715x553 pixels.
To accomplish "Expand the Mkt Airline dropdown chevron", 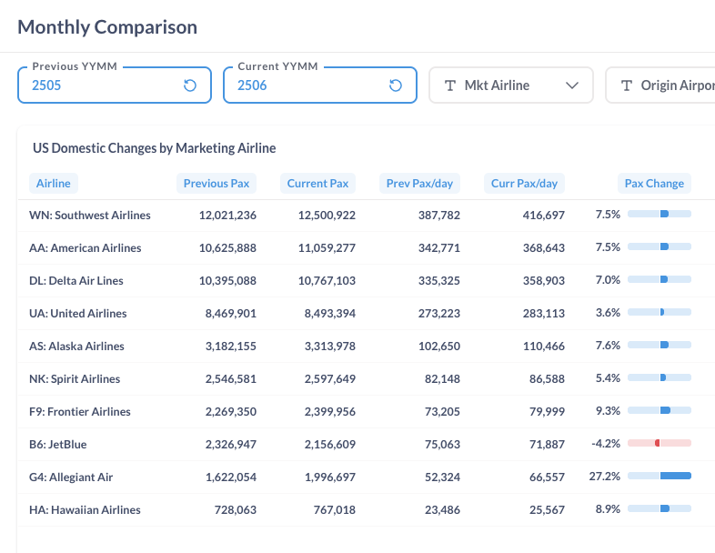I will coord(572,85).
